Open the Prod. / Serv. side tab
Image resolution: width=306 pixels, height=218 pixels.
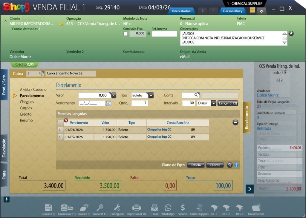coord(4,85)
